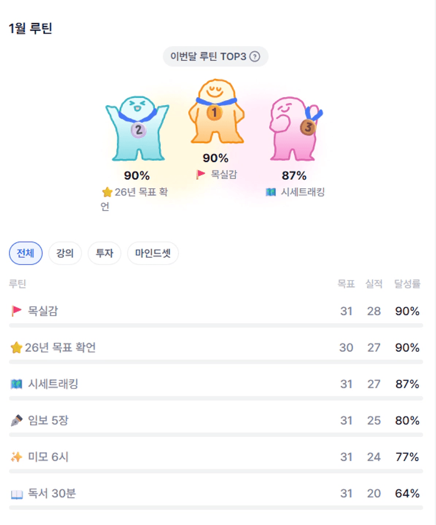This screenshot has height=525, width=436.
Task: Switch to the 마인드셋 filter tab
Action: [x=153, y=254]
